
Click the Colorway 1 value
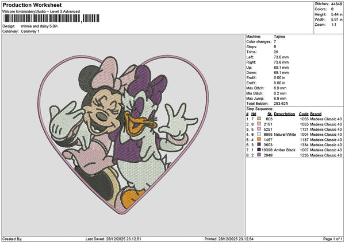(30, 32)
